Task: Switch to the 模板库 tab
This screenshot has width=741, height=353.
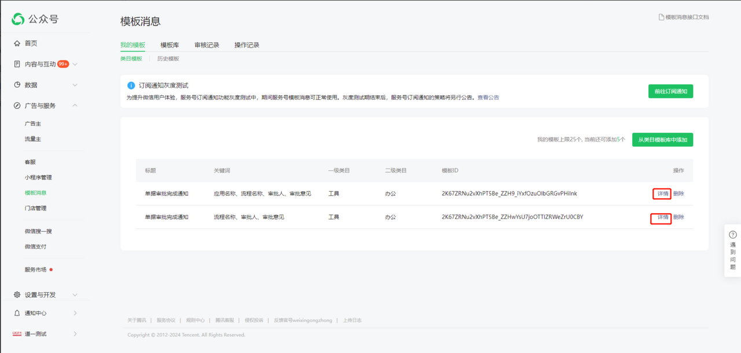Action: click(x=170, y=45)
